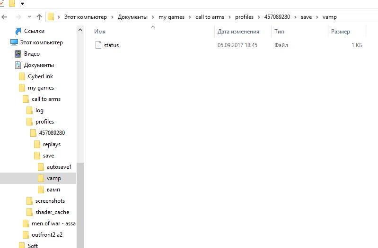The width and height of the screenshot is (378, 248).
Task: Open the "shader_cache" folder in the tree
Action: pyautogui.click(x=53, y=212)
